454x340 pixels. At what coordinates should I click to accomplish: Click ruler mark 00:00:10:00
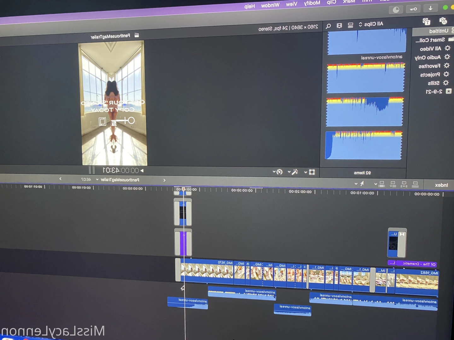[x=362, y=193]
